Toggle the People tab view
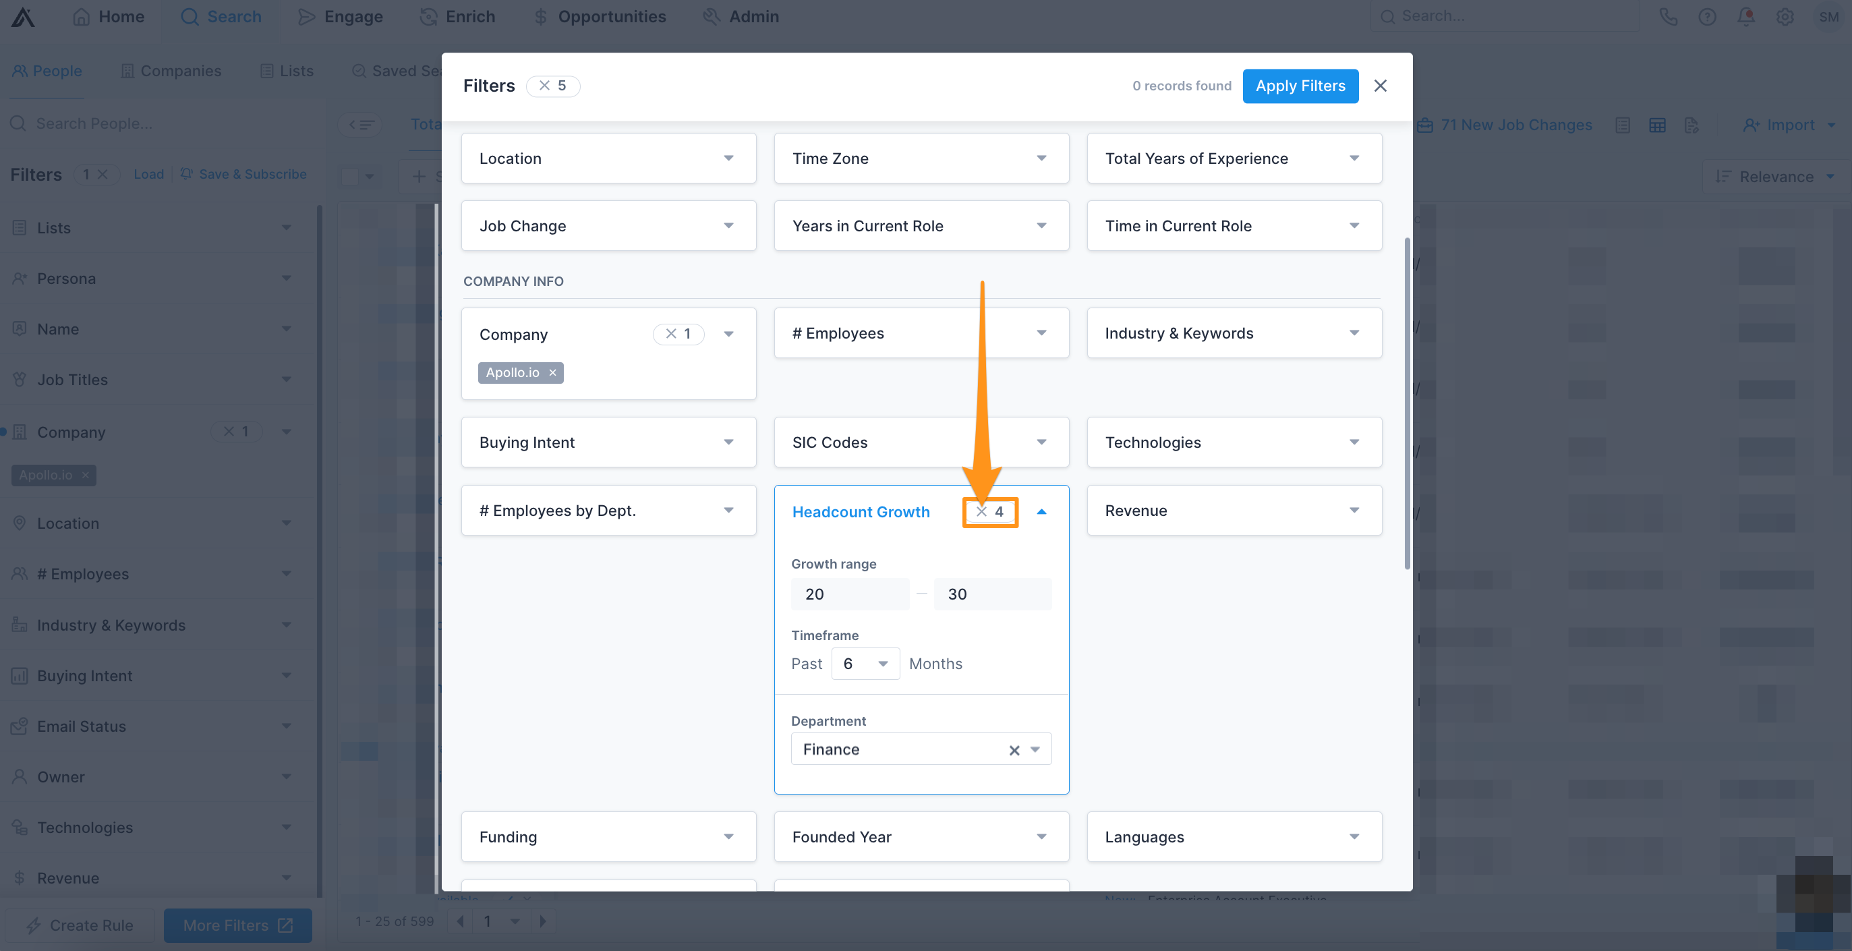Screen dimensions: 1852x951 click(46, 70)
